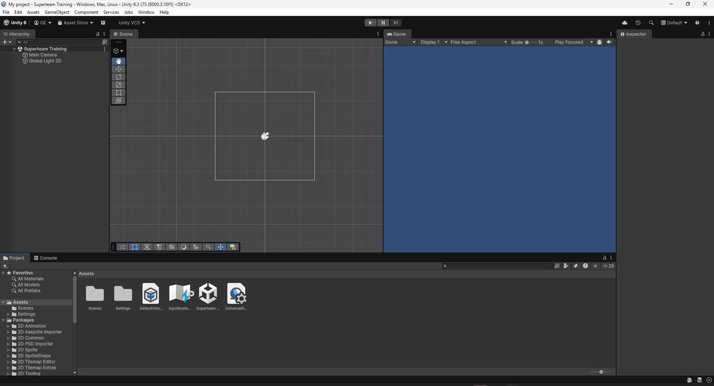The image size is (714, 386).
Task: Select the Rect tool in the tools overlay
Action: [118, 93]
